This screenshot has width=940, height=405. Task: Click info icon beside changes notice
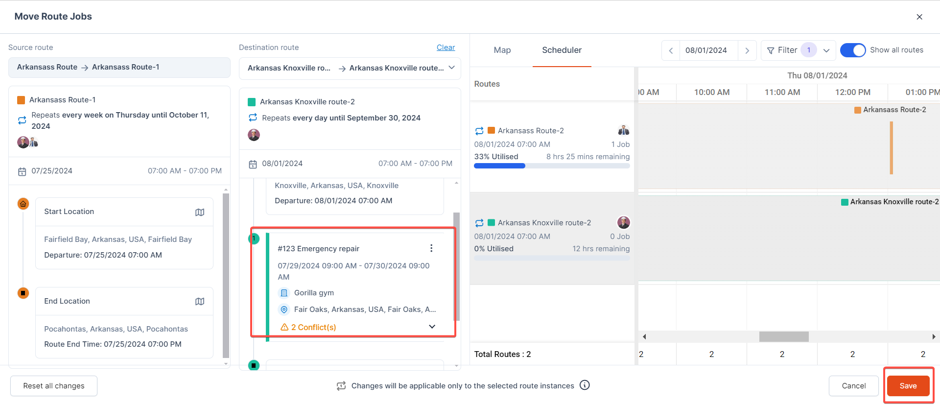585,385
